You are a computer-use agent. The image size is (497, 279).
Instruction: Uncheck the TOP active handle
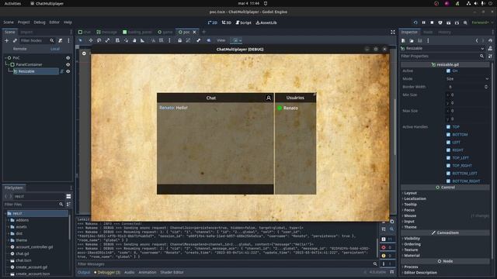pos(448,127)
